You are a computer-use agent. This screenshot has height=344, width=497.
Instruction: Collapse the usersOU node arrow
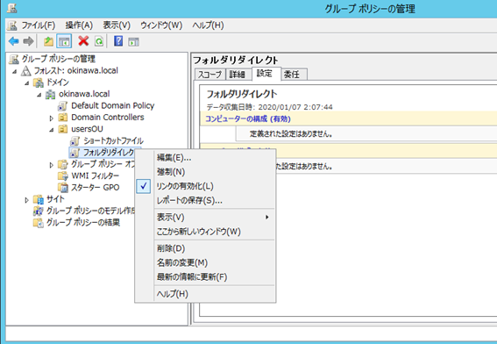tap(51, 130)
